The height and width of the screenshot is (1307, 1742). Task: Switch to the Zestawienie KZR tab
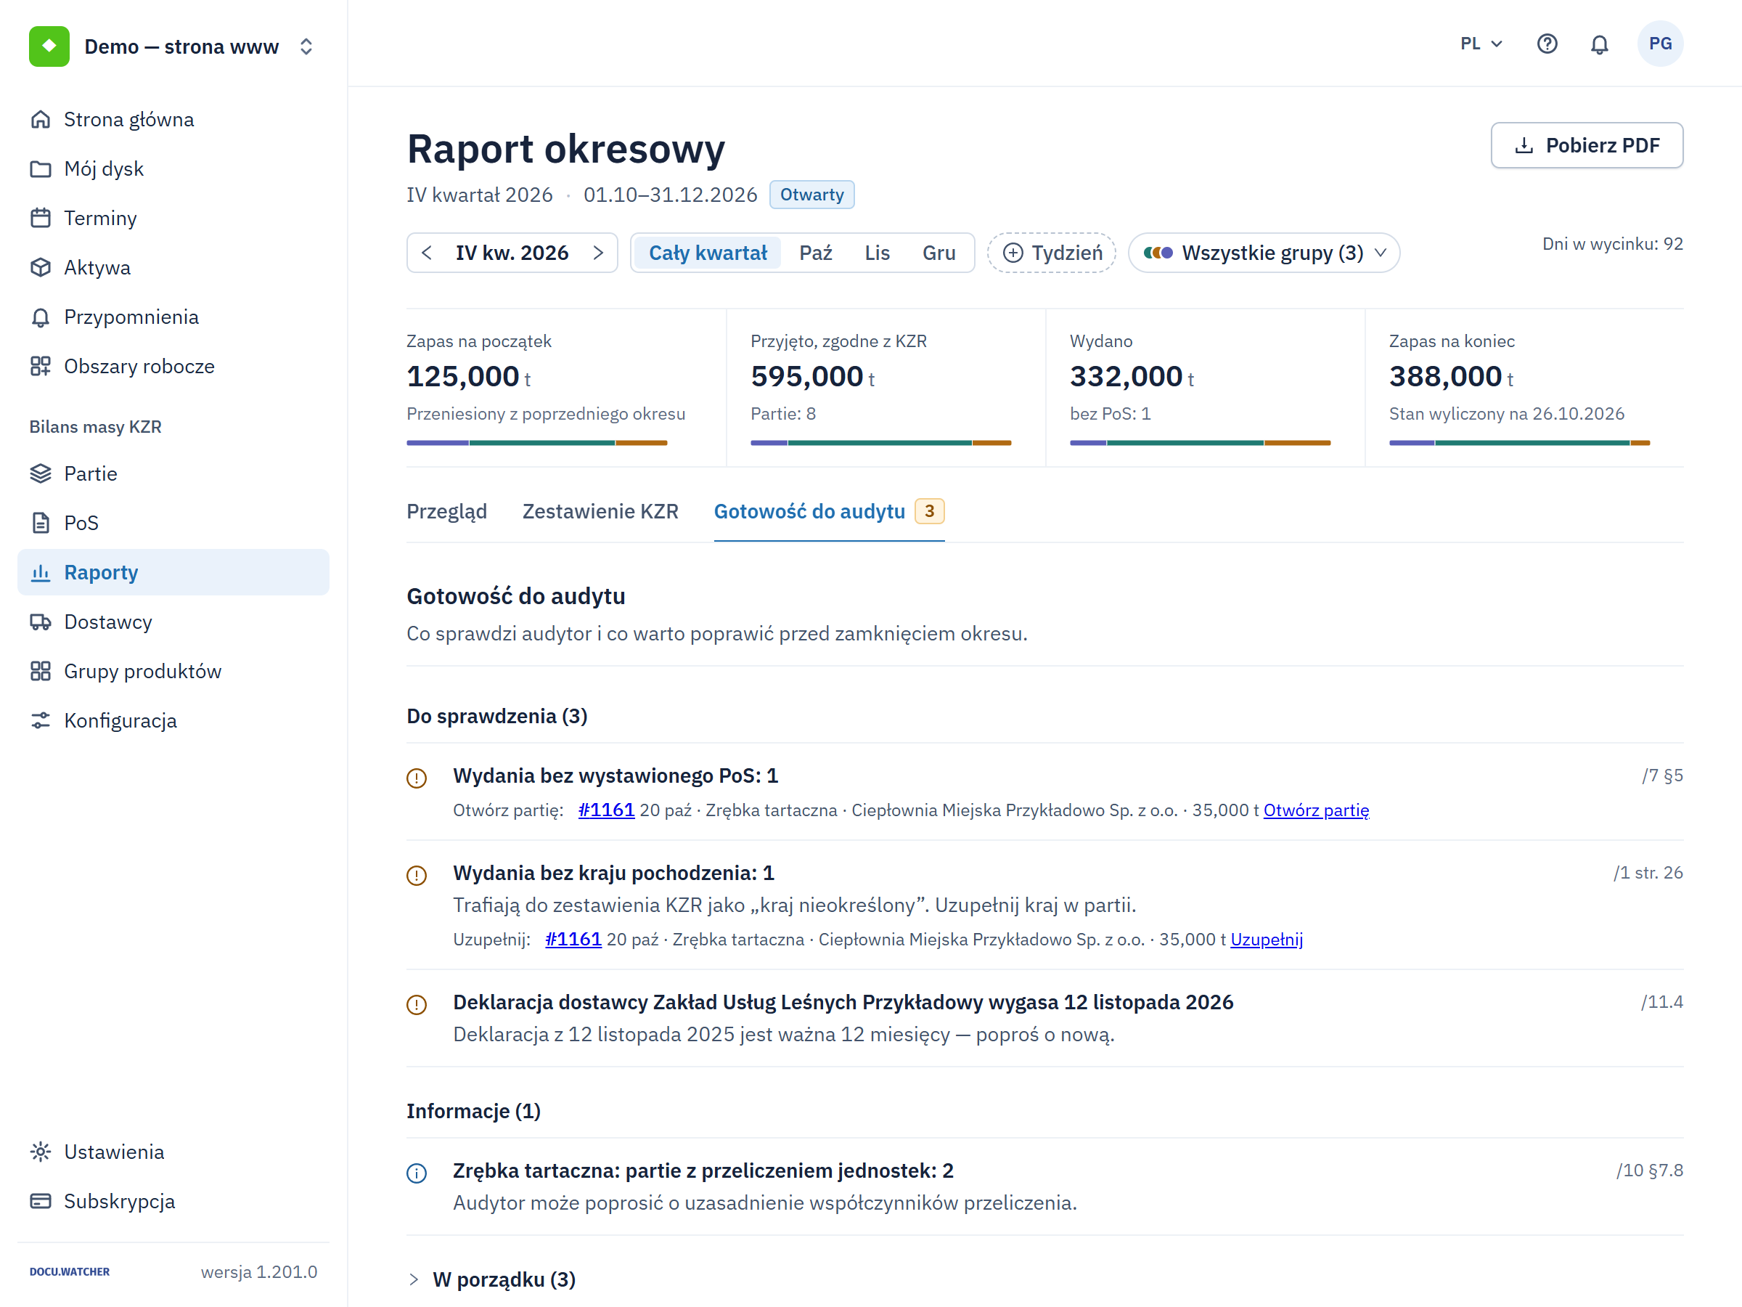click(x=600, y=511)
